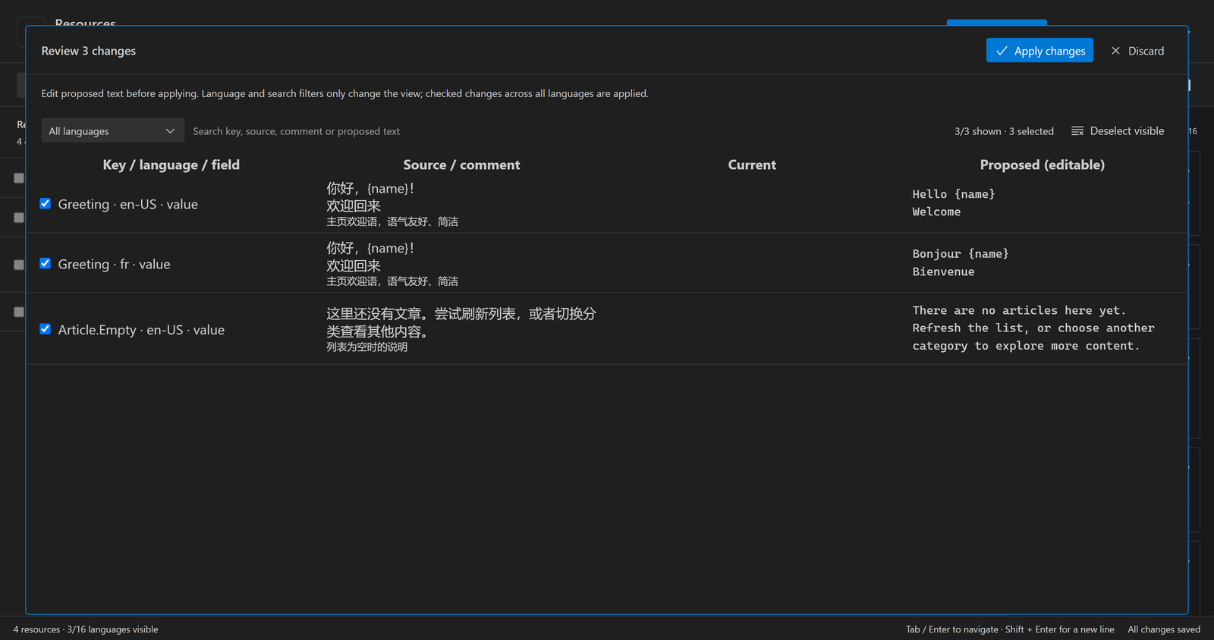Click the 'Proposed (editable)' column header
The height and width of the screenshot is (640, 1214).
pyautogui.click(x=1042, y=165)
